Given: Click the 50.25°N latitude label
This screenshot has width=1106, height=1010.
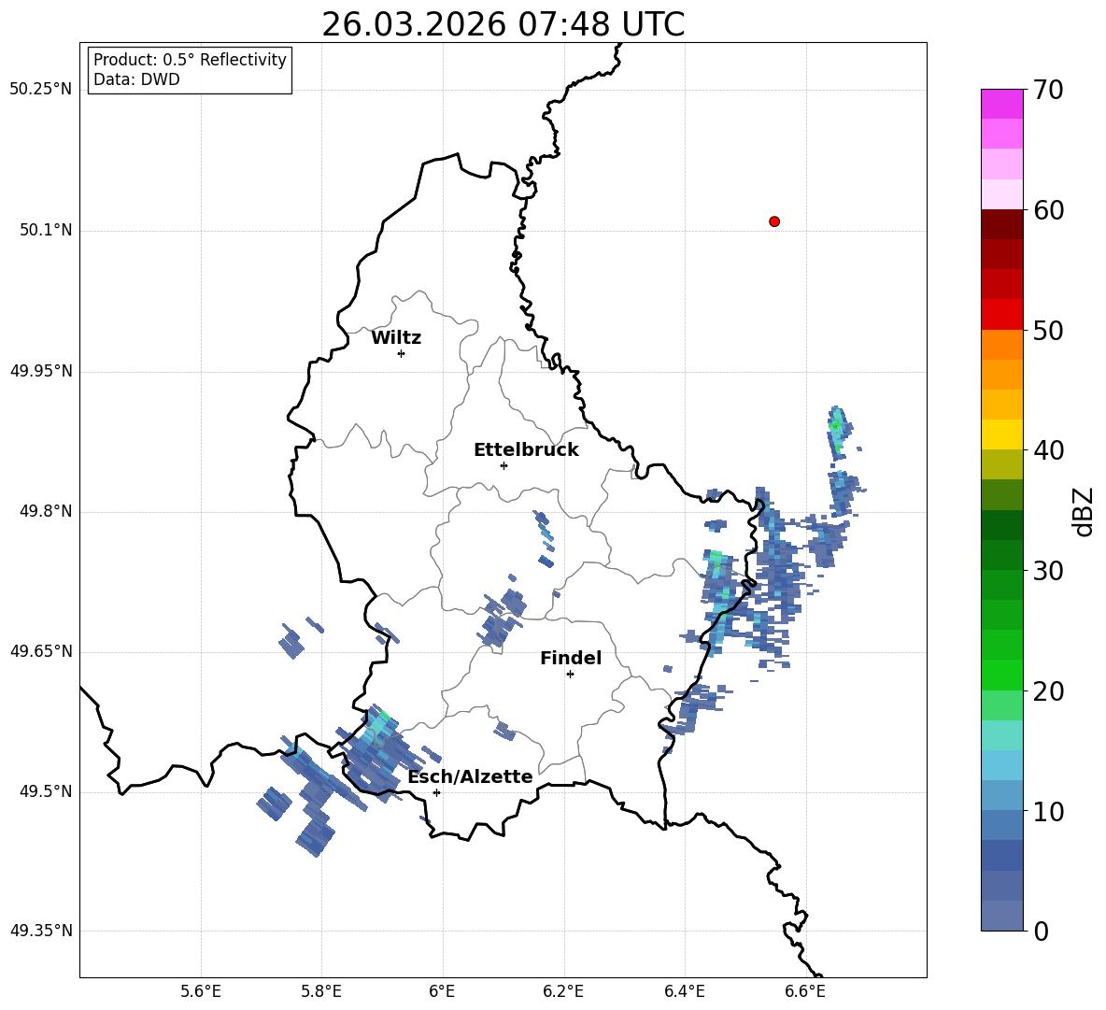Looking at the screenshot, I should (x=41, y=90).
